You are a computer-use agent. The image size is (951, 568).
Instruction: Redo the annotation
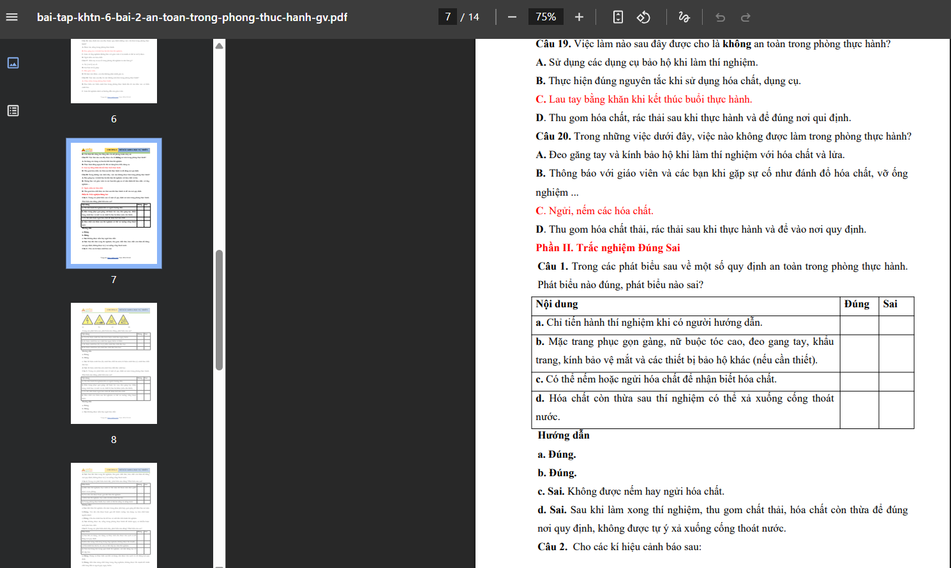(x=745, y=17)
